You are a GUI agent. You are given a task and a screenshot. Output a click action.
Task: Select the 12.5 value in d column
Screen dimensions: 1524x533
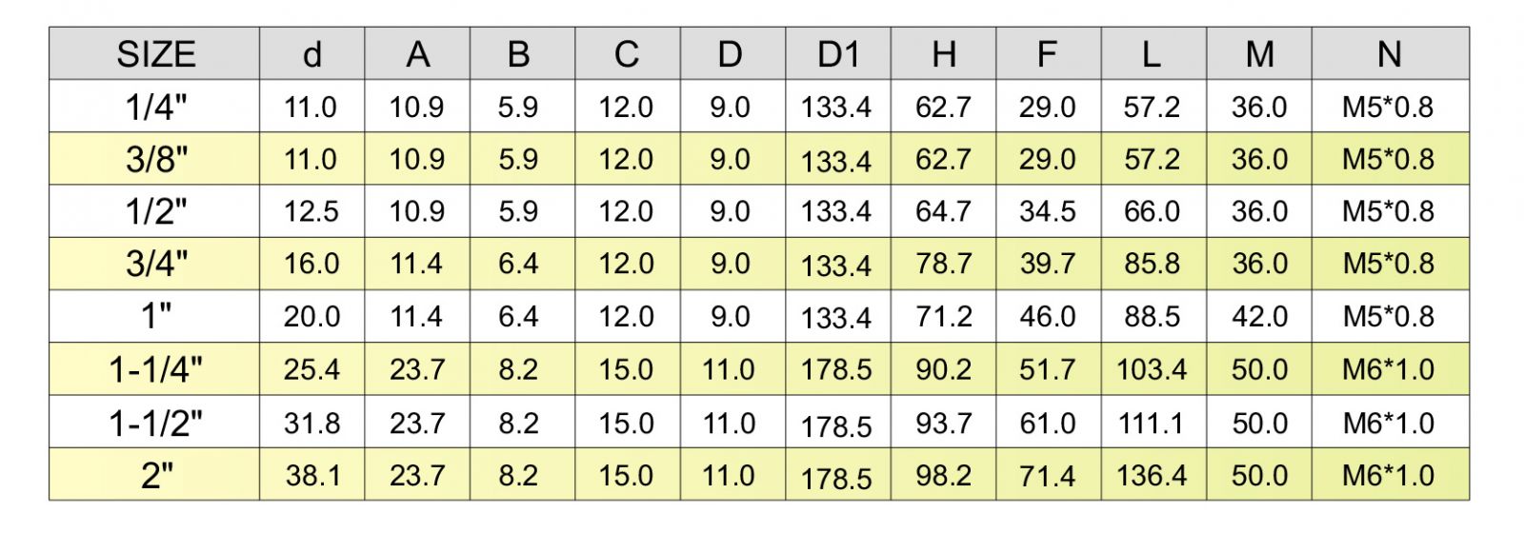(x=311, y=211)
